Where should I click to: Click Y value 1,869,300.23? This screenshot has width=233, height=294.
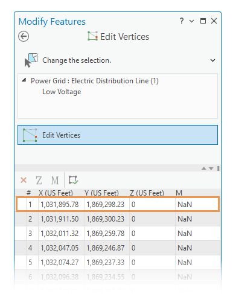tap(106, 219)
